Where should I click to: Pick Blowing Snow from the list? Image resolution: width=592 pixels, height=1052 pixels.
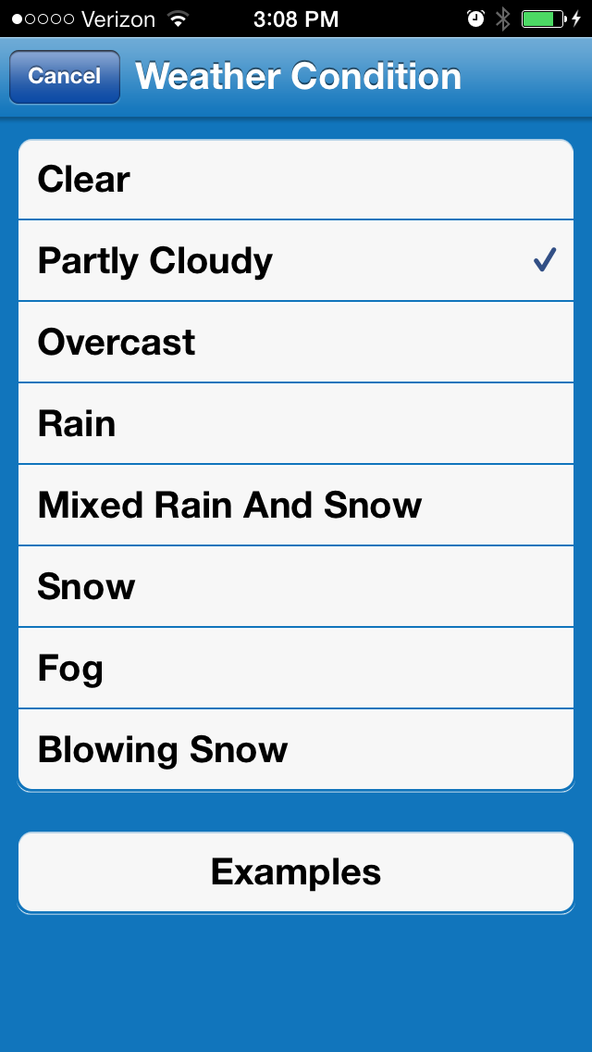[296, 750]
